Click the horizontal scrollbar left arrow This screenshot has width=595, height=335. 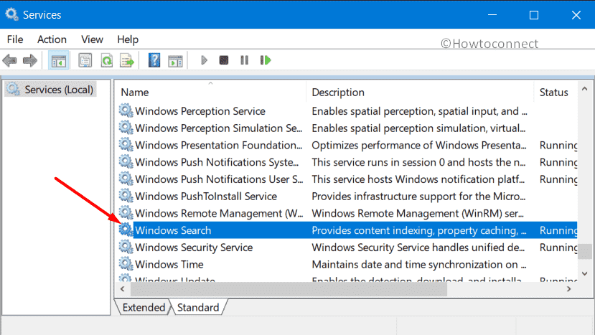pos(122,289)
